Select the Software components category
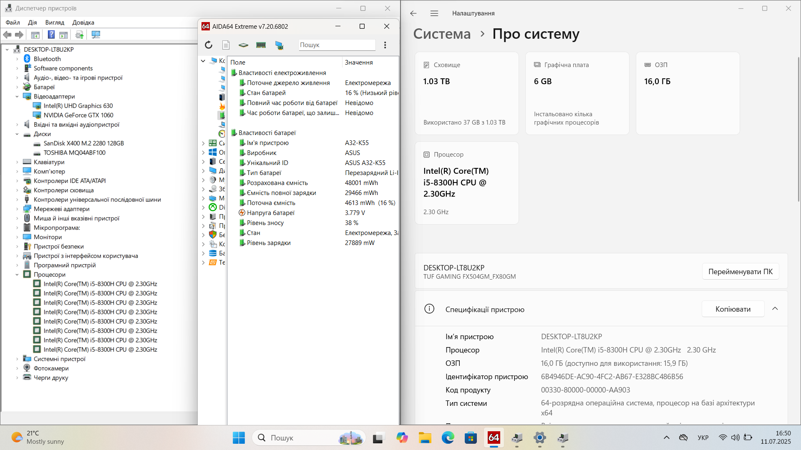Screen dimensions: 801x450 [63, 68]
